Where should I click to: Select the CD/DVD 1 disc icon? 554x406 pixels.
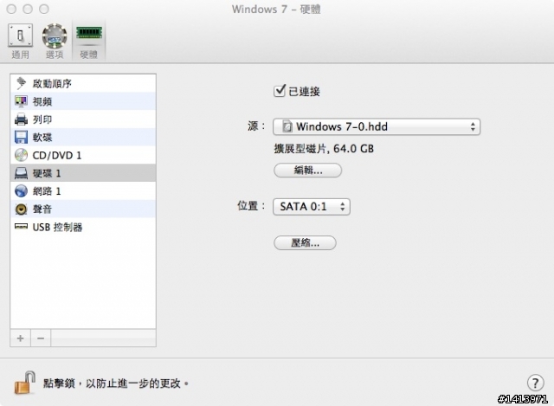coord(21,155)
